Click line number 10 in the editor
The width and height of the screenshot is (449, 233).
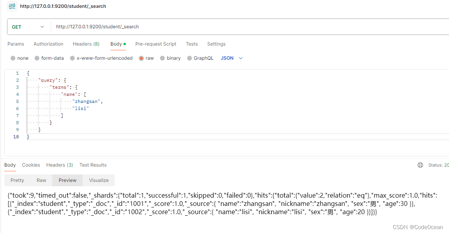(16, 137)
